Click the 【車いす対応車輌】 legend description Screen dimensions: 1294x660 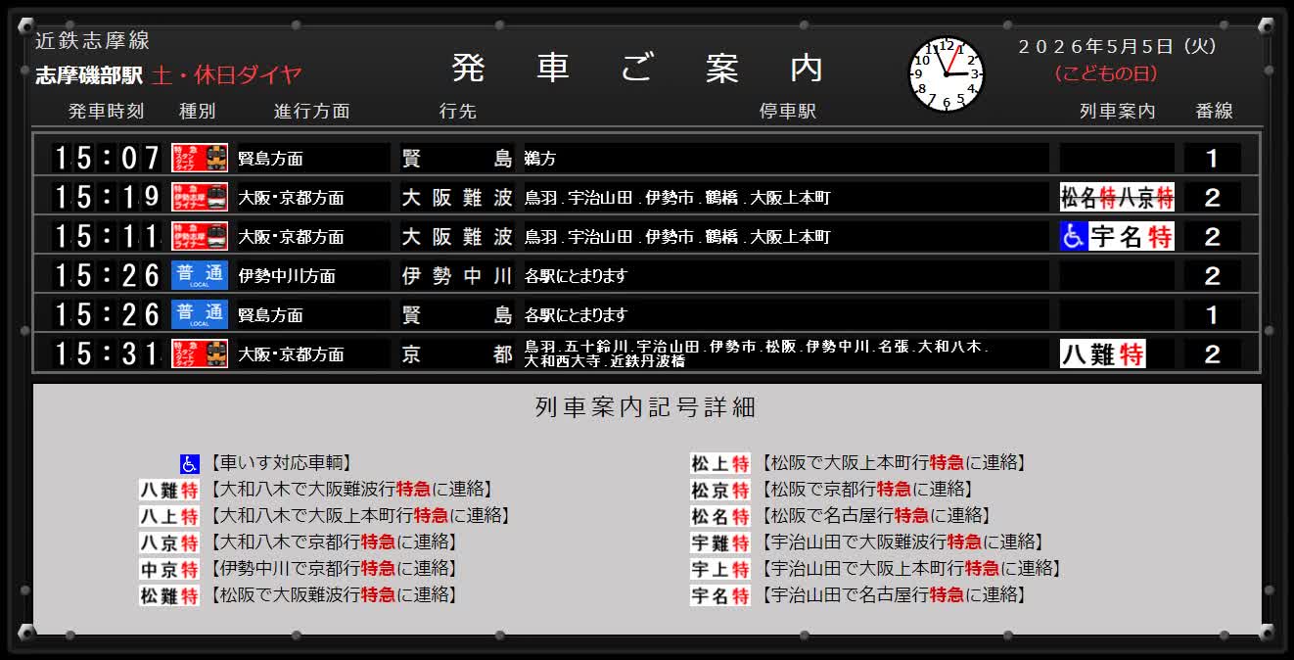pos(280,464)
